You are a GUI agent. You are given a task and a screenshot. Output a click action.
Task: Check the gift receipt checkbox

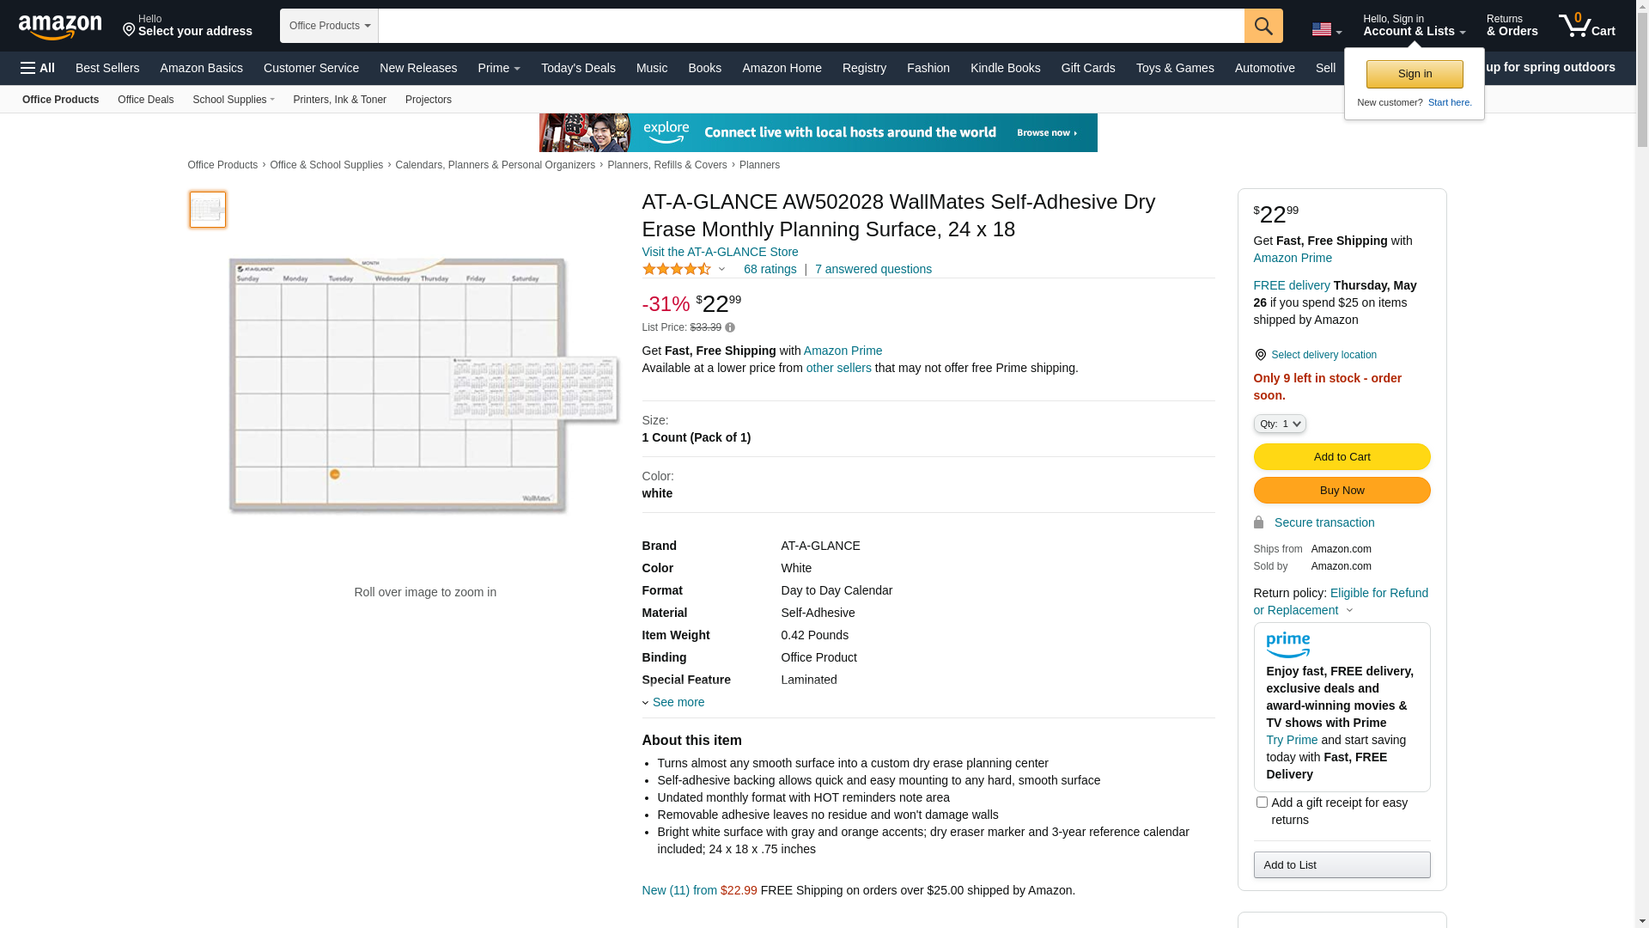[1262, 803]
